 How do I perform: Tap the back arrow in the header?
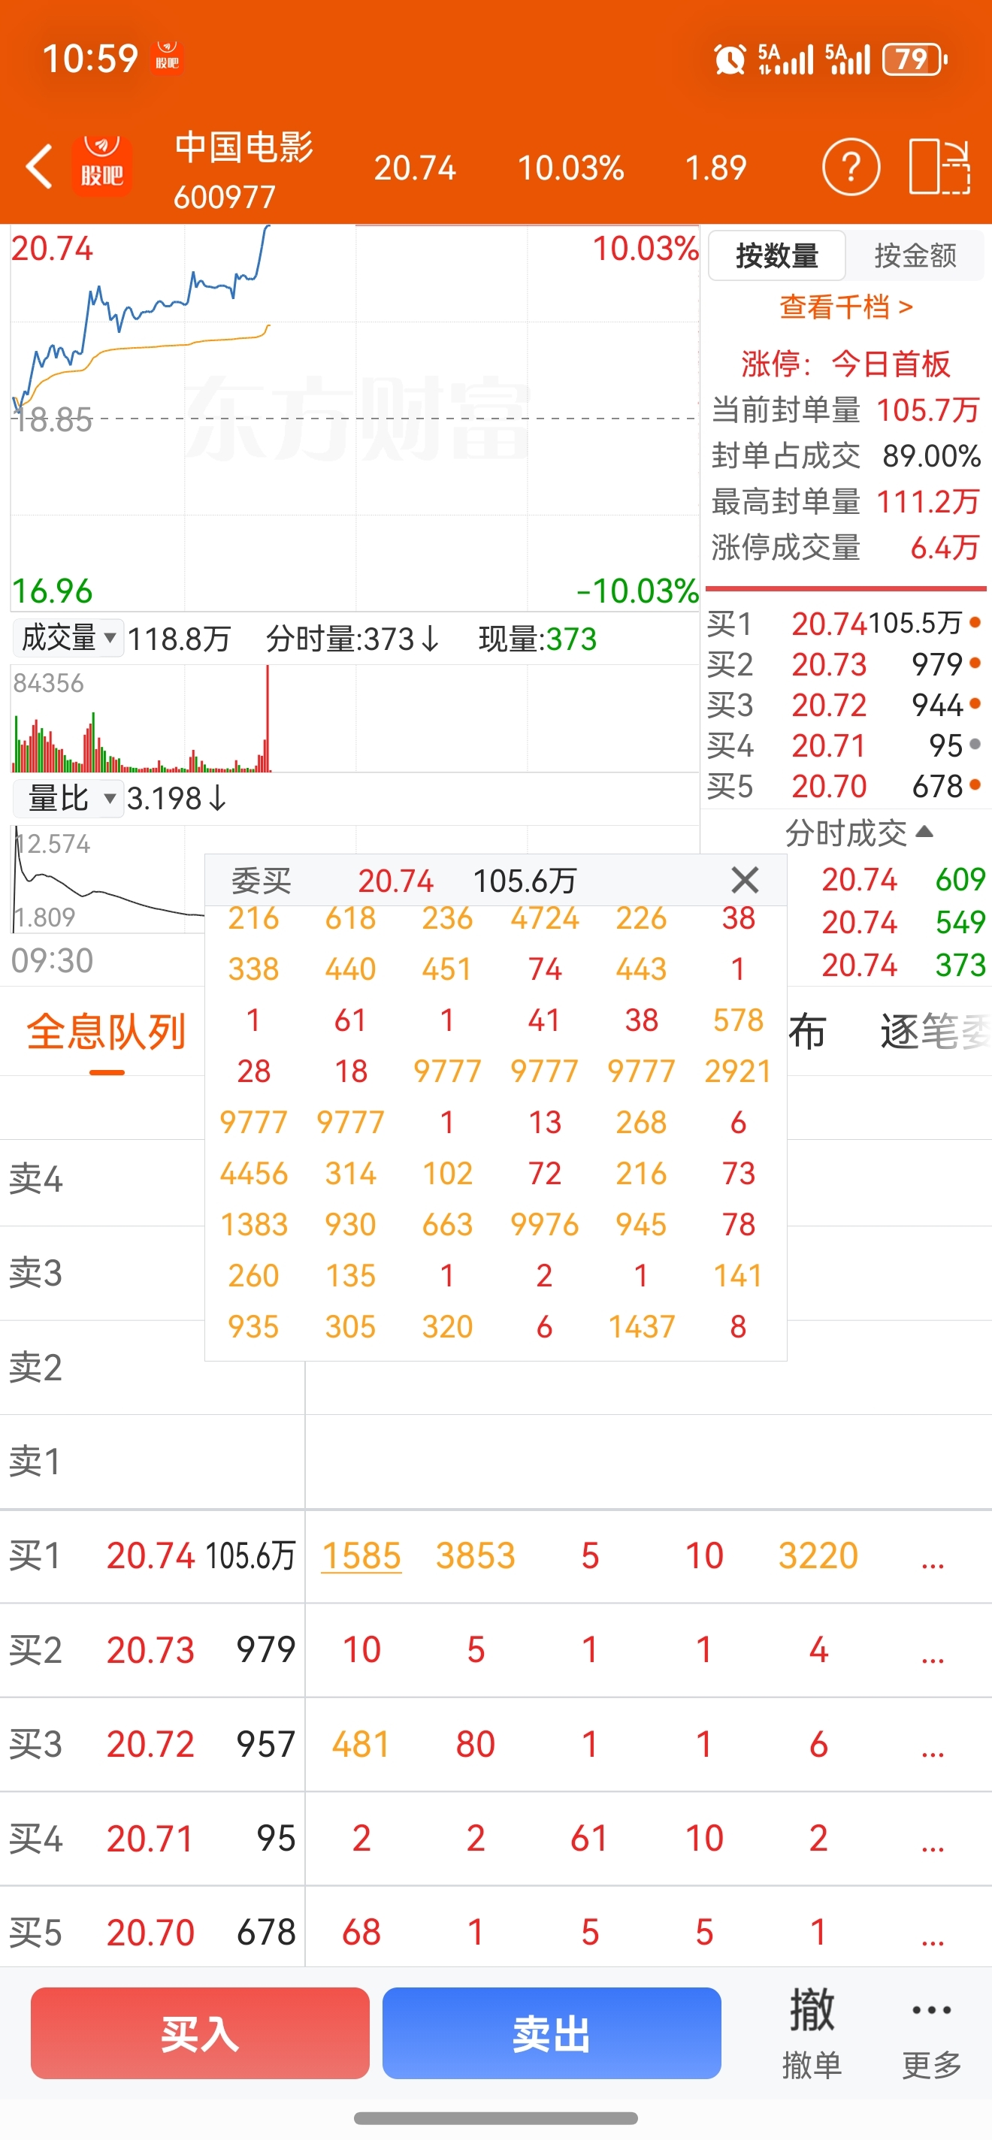pyautogui.click(x=39, y=166)
